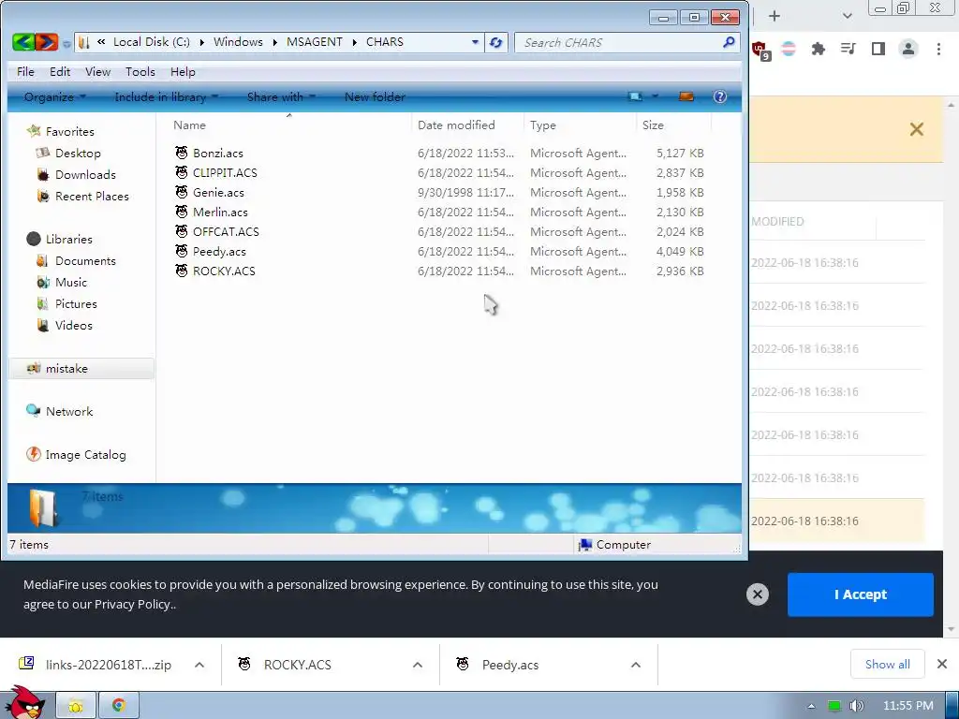Open the File menu

pos(25,71)
